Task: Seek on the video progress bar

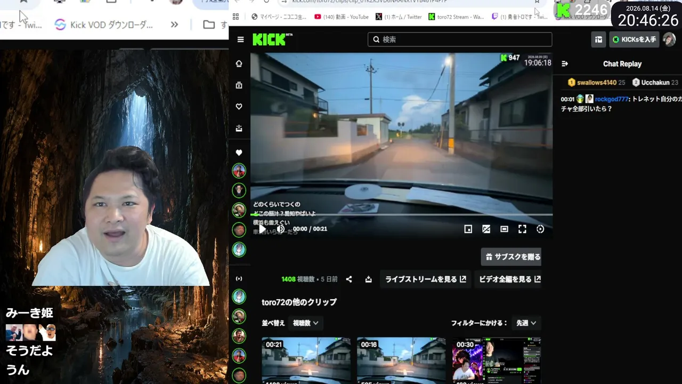Action: pyautogui.click(x=401, y=214)
